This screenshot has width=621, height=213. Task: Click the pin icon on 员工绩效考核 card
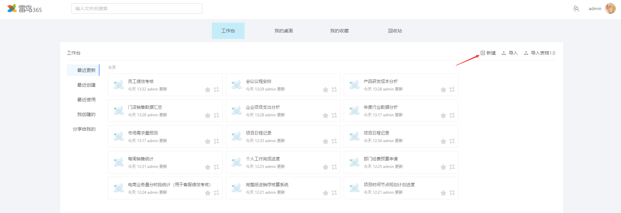coord(216,90)
